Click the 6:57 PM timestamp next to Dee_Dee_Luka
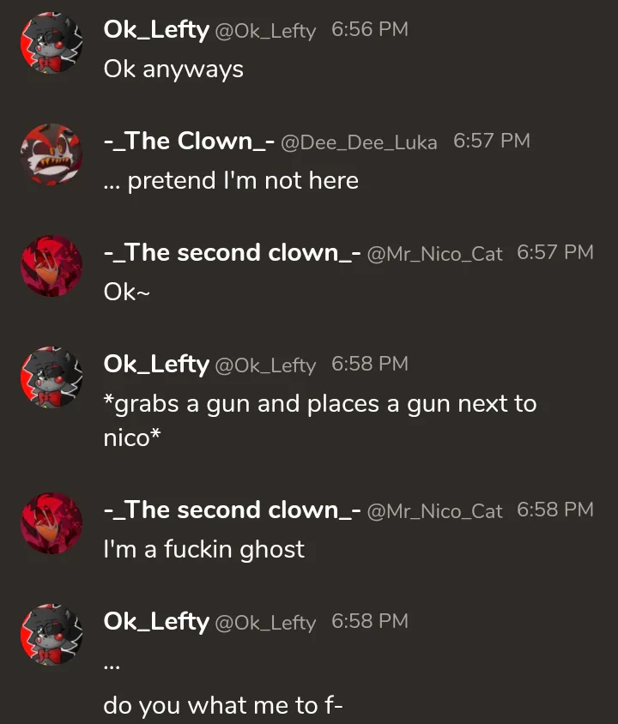Screen dimensions: 618x724 click(492, 141)
